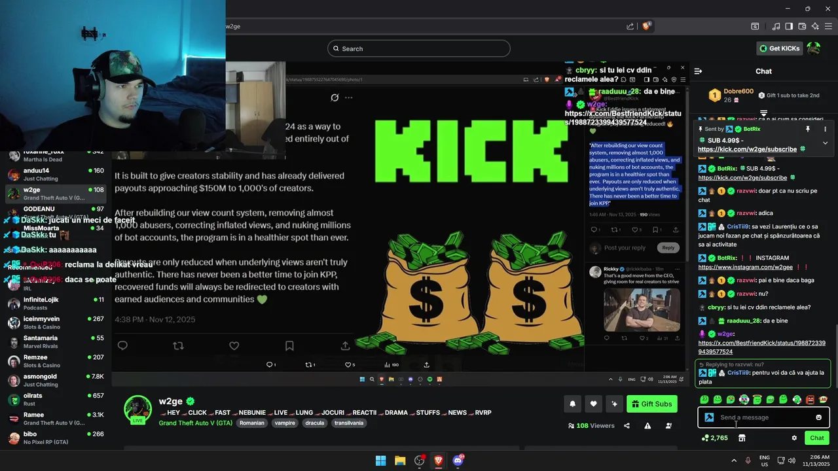
Task: Open Remzee channel in sidebar
Action: point(56,361)
